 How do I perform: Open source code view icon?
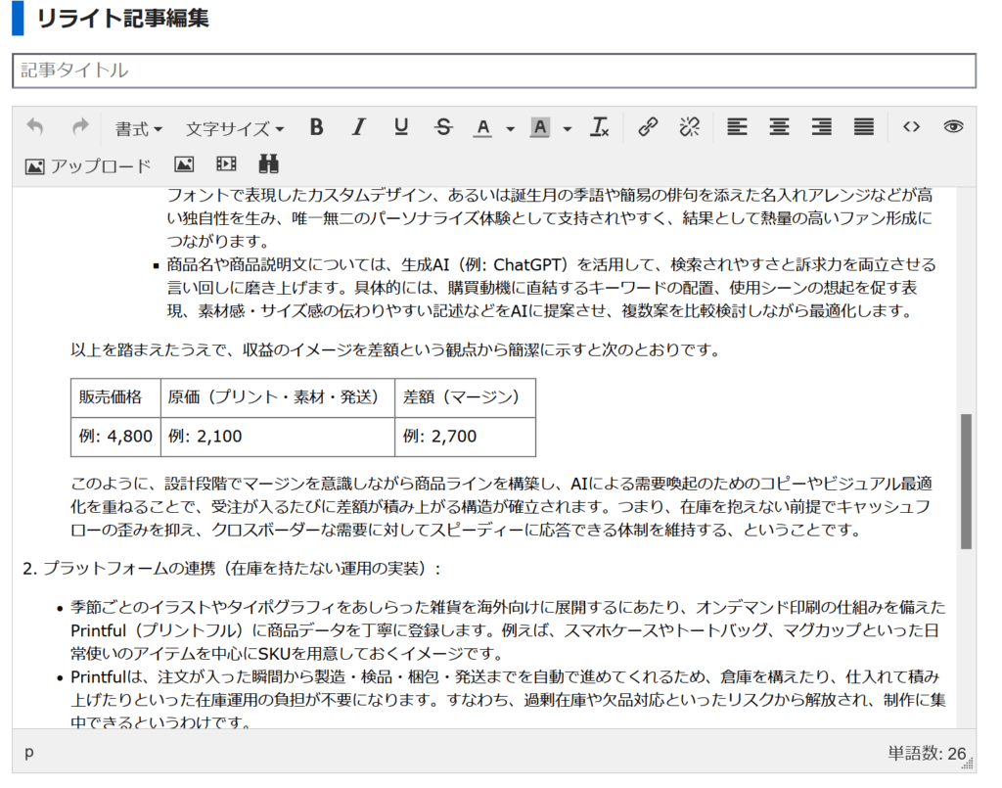[911, 127]
